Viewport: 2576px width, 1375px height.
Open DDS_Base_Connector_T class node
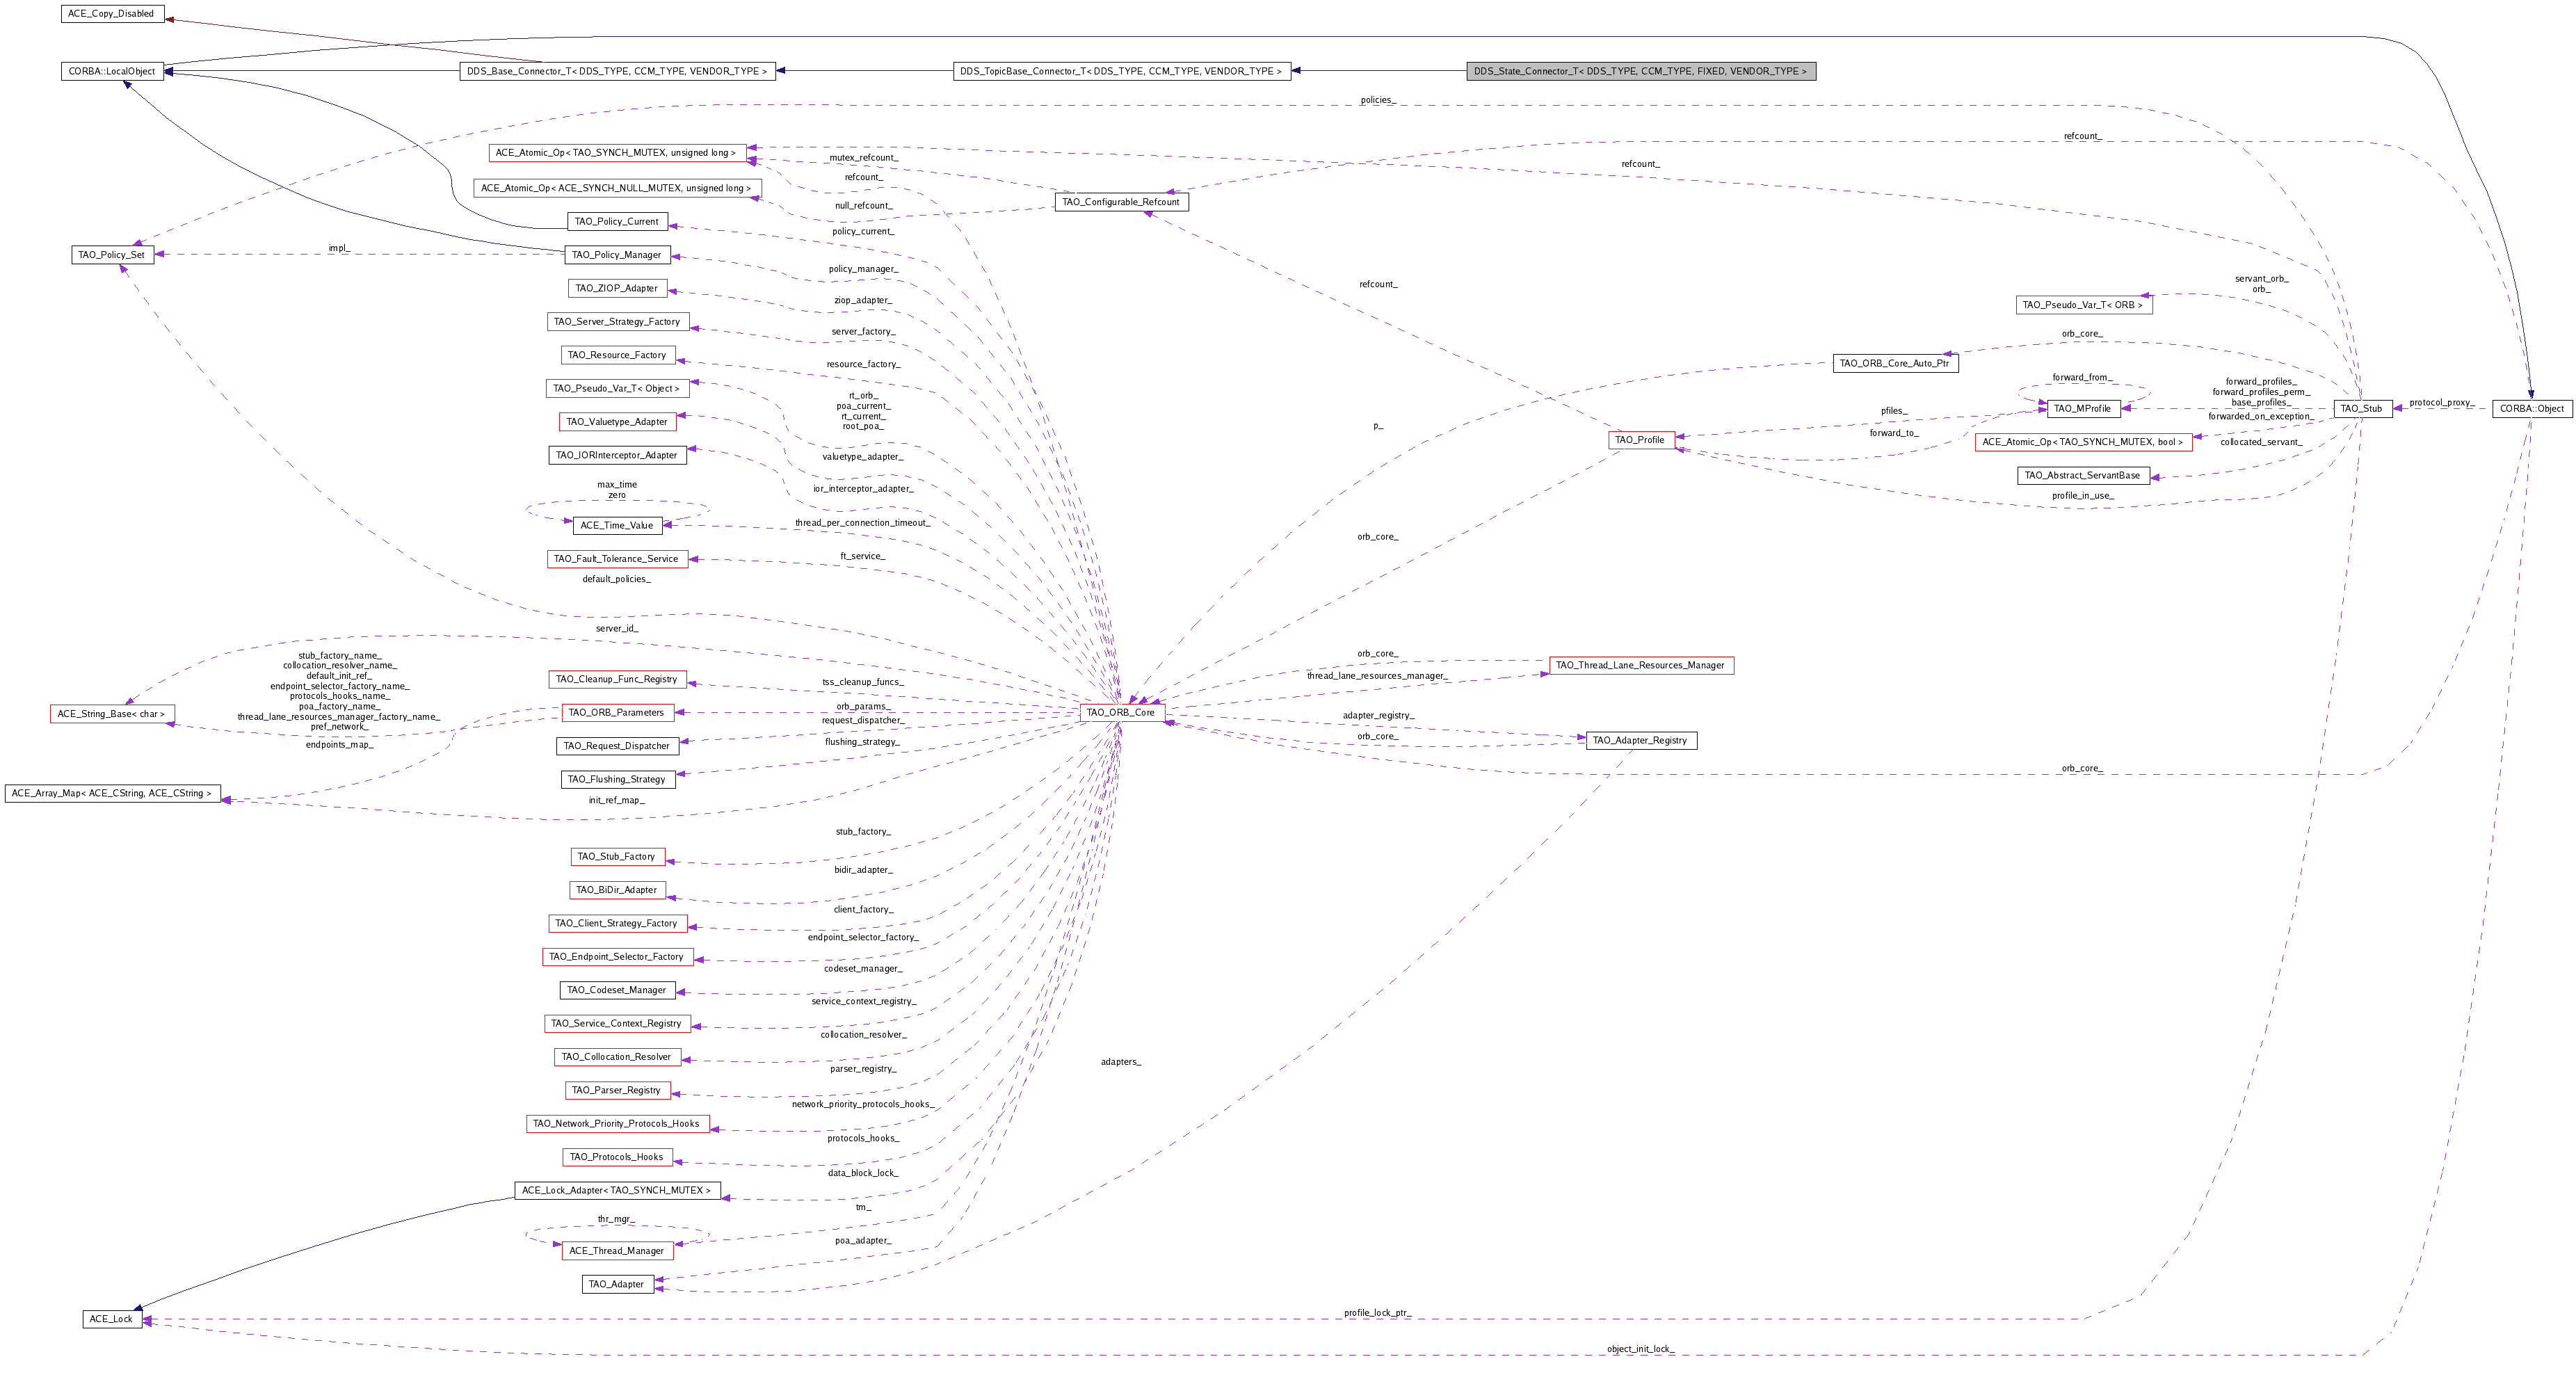617,71
